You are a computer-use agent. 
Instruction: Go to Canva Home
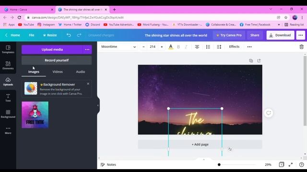click(13, 35)
